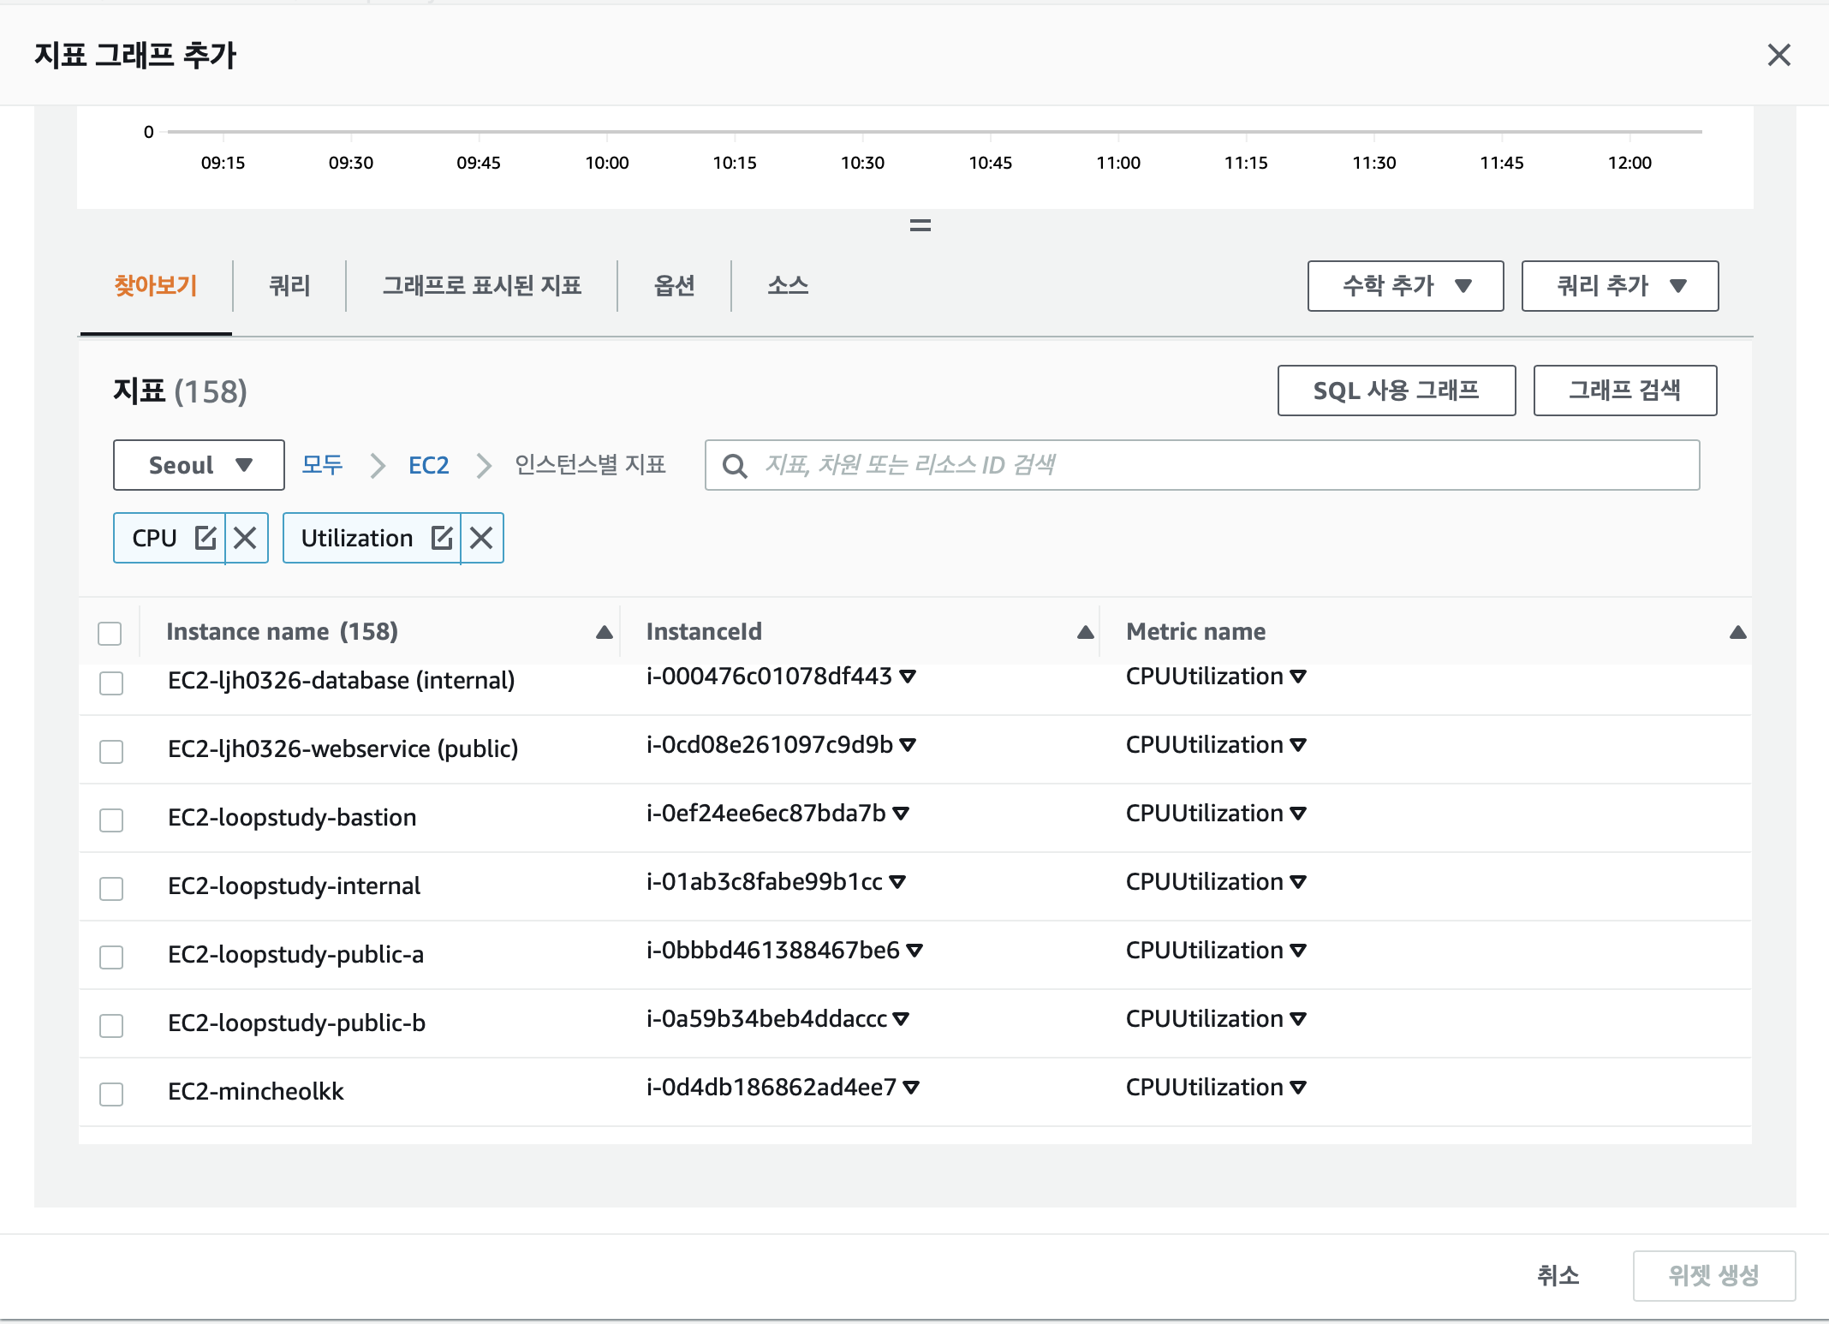Check the select-all header checkbox
This screenshot has height=1324, width=1829.
pyautogui.click(x=110, y=634)
